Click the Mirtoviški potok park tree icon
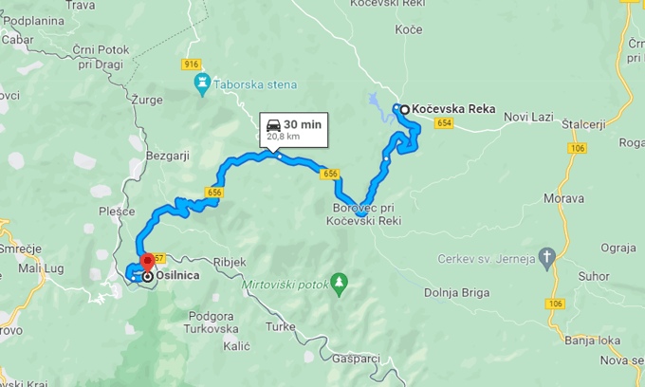The height and width of the screenshot is (387, 645). (339, 285)
